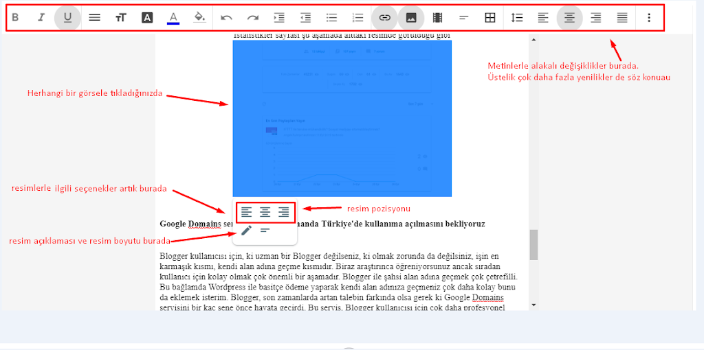The height and width of the screenshot is (350, 704).
Task: Open the line spacing options
Action: 517,18
